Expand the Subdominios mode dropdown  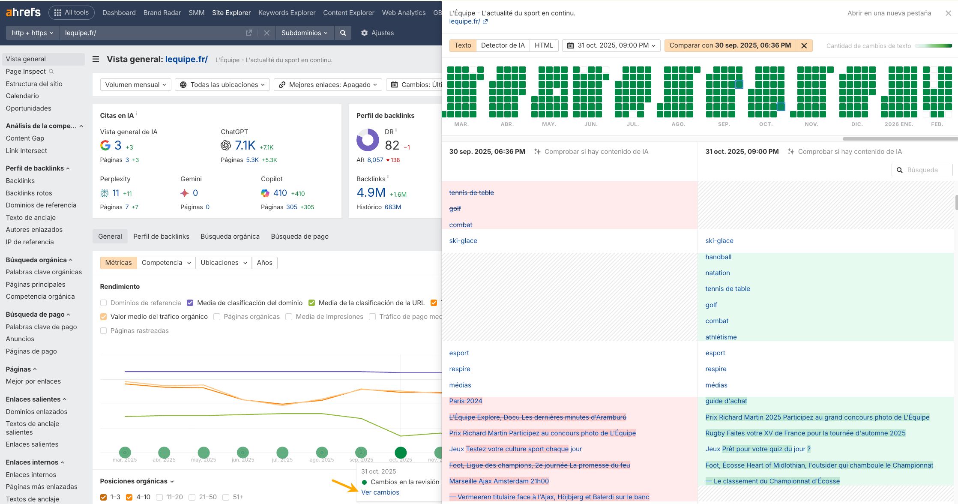(304, 33)
